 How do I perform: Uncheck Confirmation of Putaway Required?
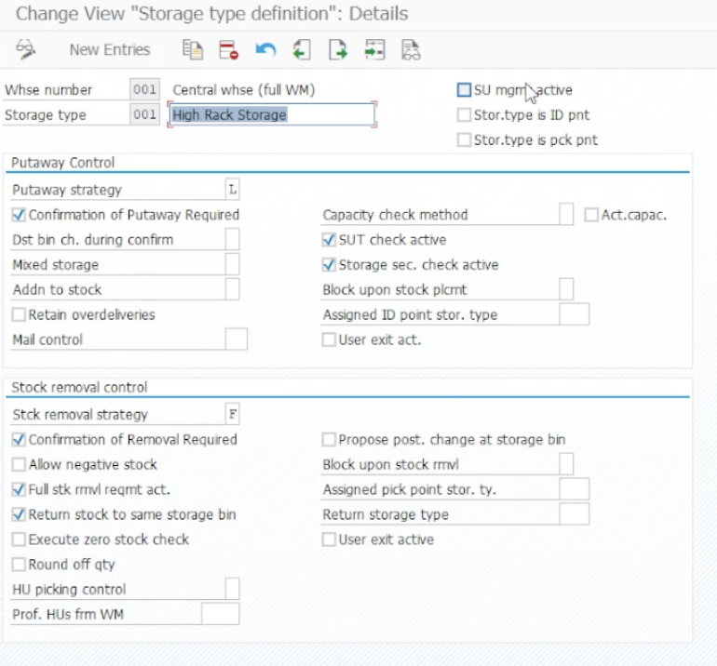[20, 215]
